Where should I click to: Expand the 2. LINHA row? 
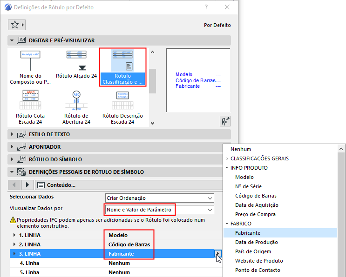[x=14, y=244]
